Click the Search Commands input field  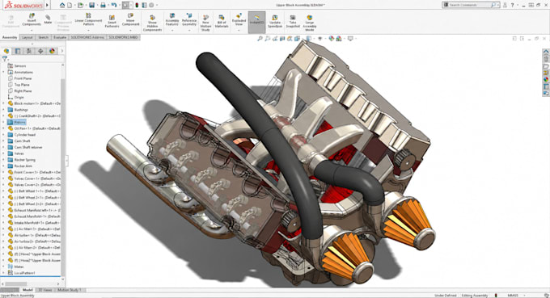470,5
